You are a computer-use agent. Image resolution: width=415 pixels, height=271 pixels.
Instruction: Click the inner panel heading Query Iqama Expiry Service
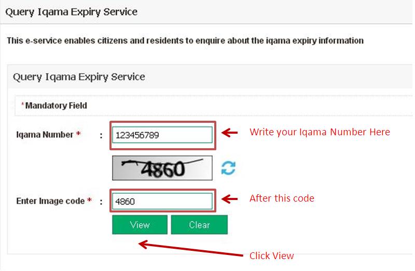(x=79, y=77)
